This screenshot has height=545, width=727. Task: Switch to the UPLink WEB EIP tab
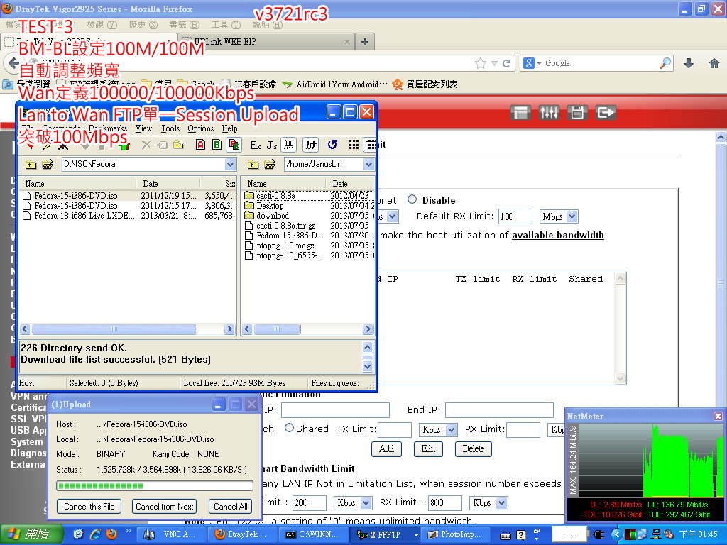click(267, 42)
